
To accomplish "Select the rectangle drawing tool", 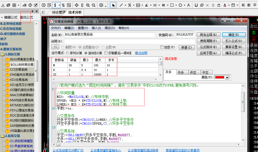I will (x=172, y=5).
